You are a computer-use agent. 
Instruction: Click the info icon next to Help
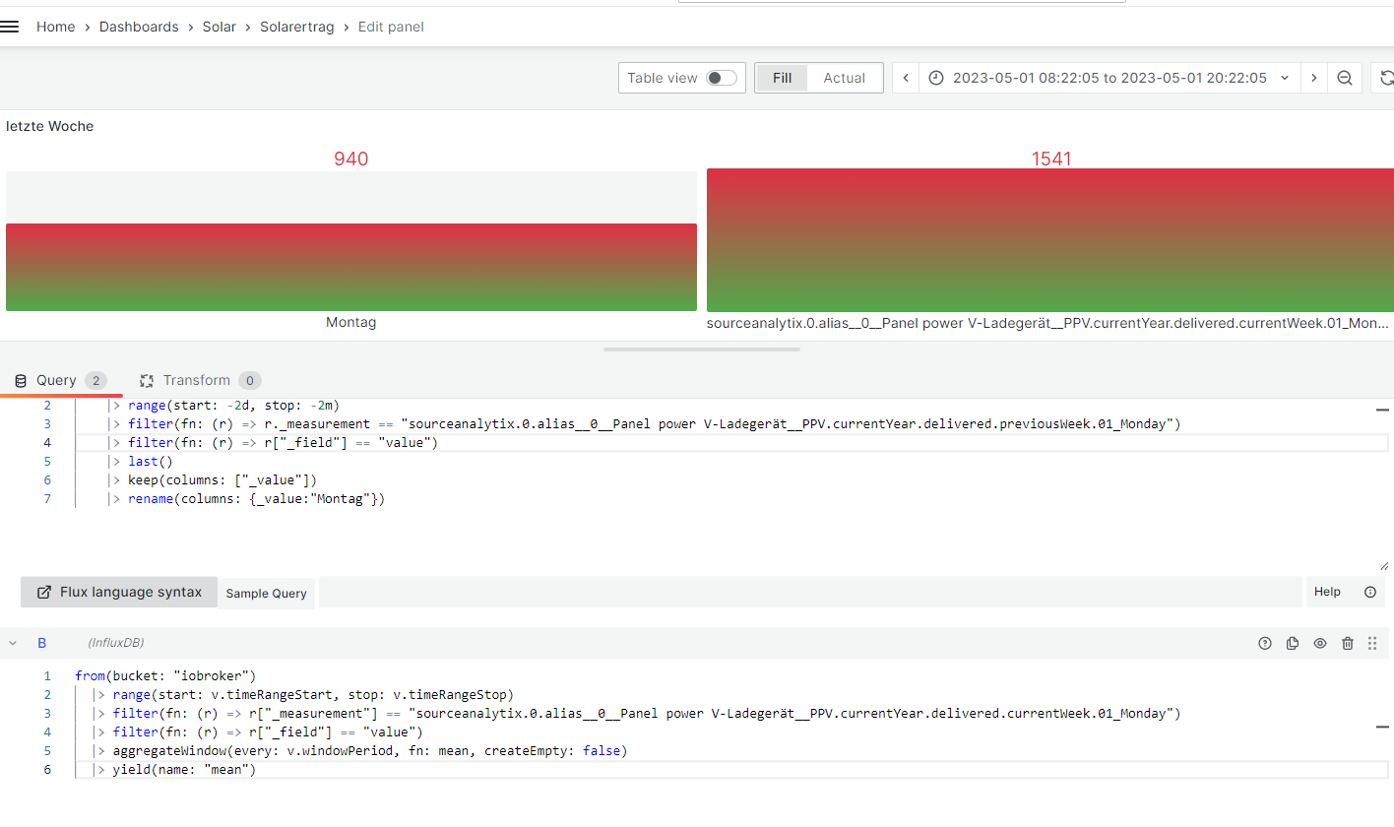(x=1370, y=592)
